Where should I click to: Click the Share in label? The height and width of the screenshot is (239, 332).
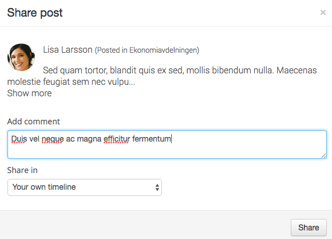22,170
